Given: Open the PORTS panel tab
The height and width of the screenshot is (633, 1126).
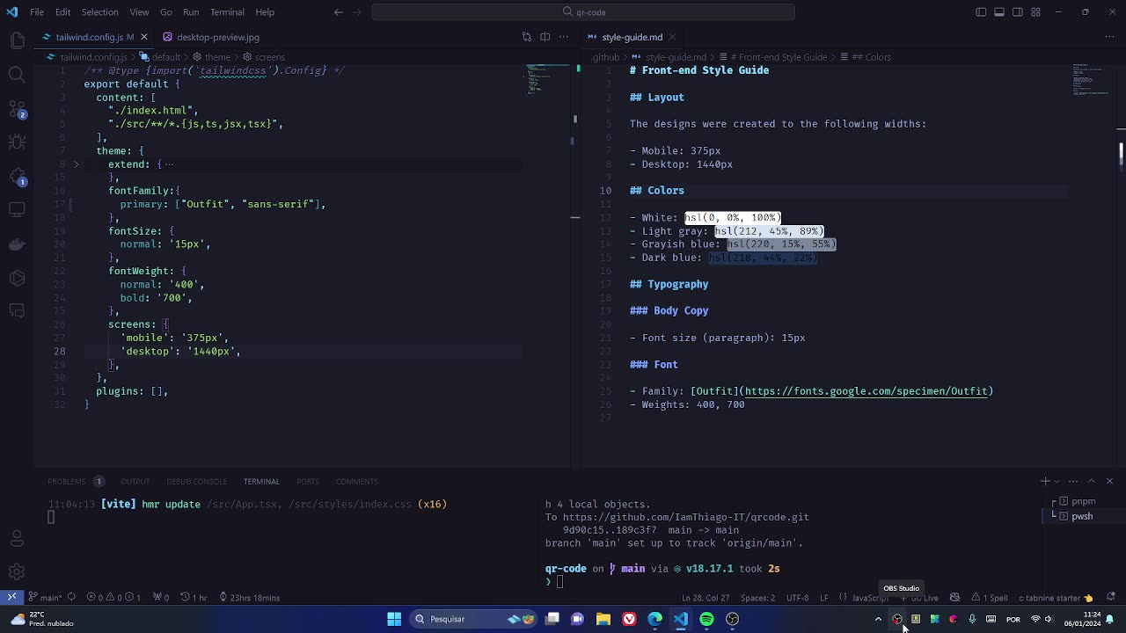Looking at the screenshot, I should (x=308, y=481).
